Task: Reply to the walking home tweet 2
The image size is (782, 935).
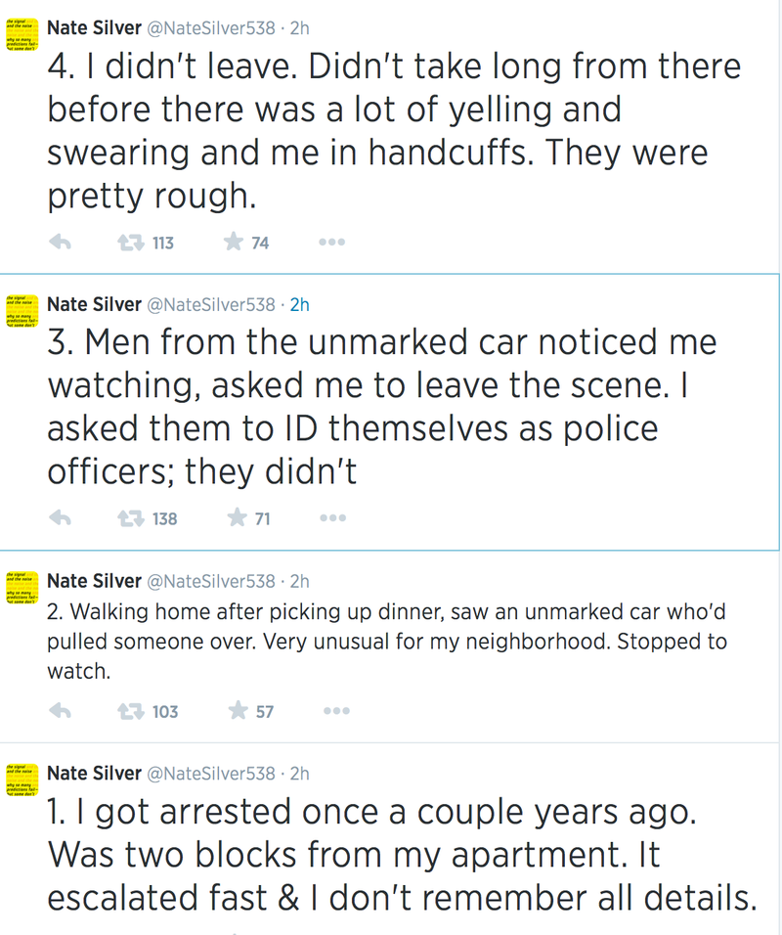Action: (x=61, y=711)
